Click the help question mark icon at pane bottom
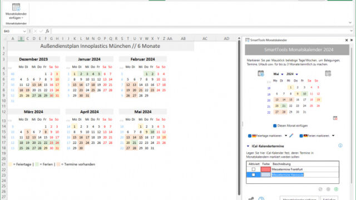This screenshot has height=200, width=356. point(261,199)
